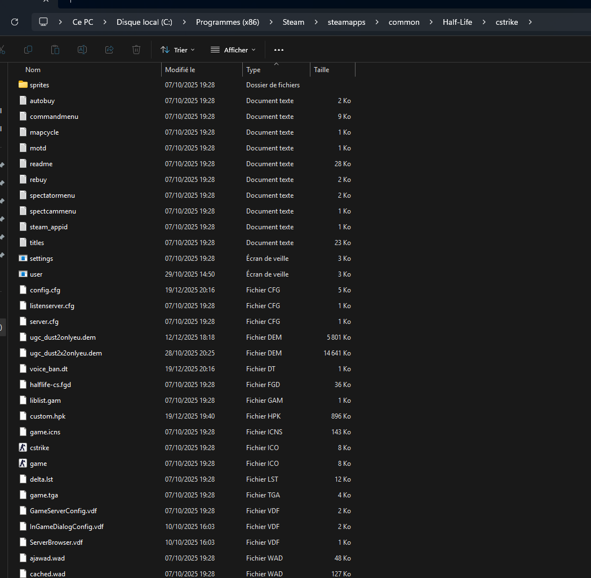Expand chevron after Programmes (x86) breadcrumb
591x578 pixels.
point(271,22)
